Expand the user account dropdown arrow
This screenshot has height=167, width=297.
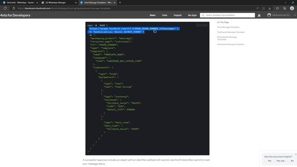click(295, 15)
